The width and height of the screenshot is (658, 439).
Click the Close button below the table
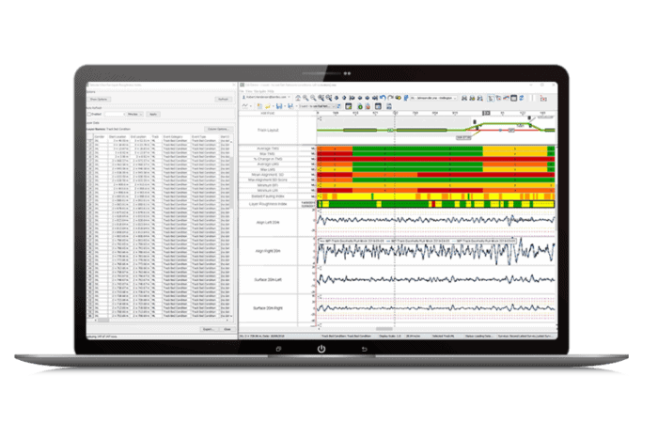(227, 329)
